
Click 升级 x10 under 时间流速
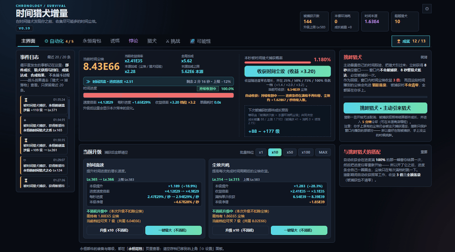click(x=114, y=230)
